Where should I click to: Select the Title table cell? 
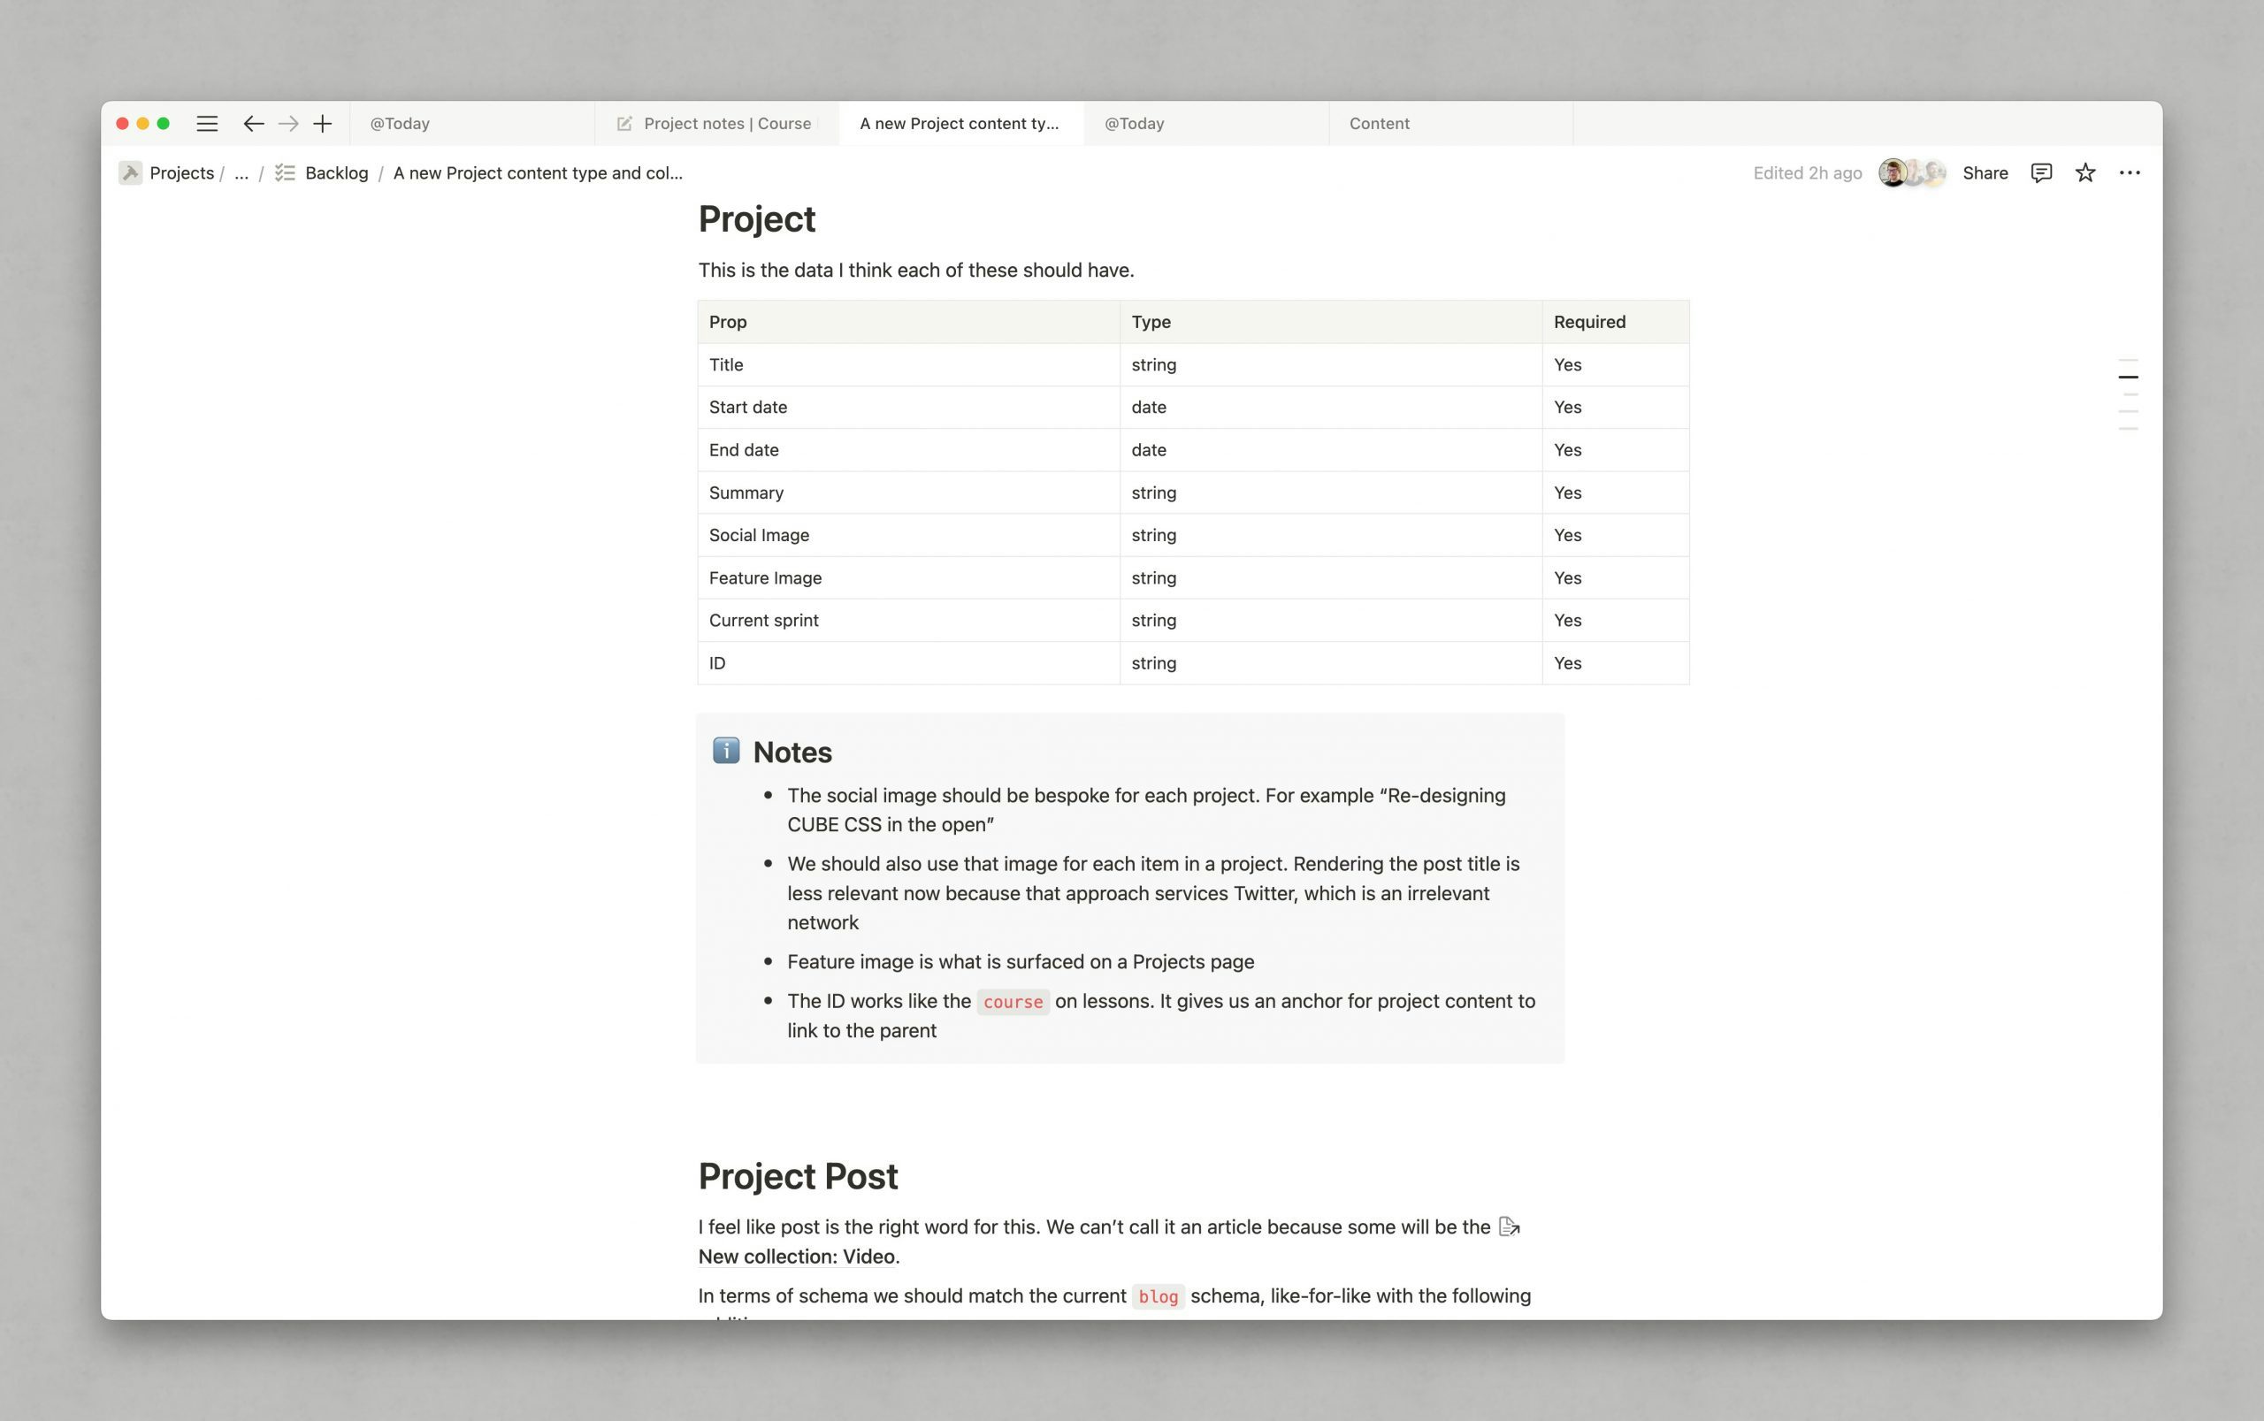909,364
